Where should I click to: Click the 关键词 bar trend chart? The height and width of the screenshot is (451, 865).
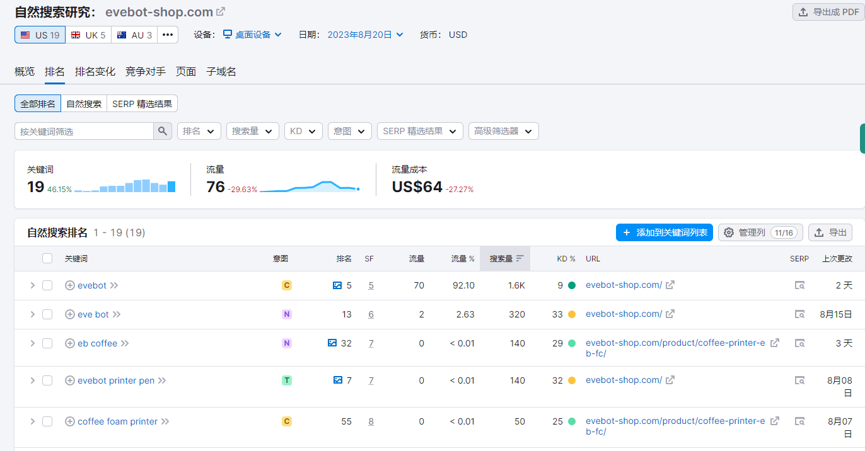coord(125,186)
